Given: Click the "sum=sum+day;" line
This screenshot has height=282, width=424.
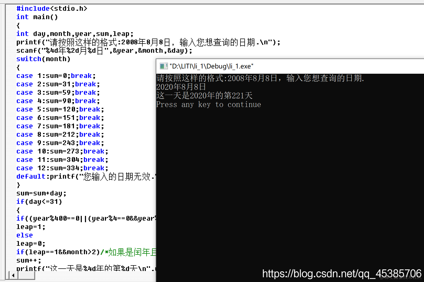Looking at the screenshot, I should click(41, 193).
